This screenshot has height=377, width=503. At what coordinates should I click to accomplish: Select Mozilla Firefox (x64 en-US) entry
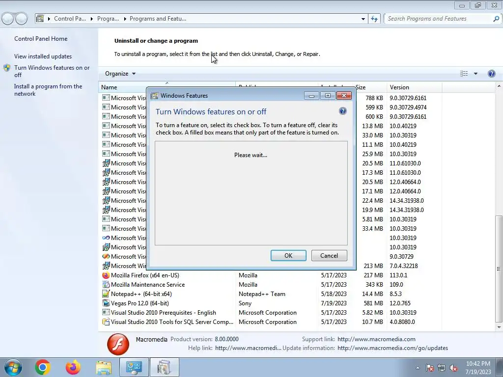pyautogui.click(x=145, y=275)
